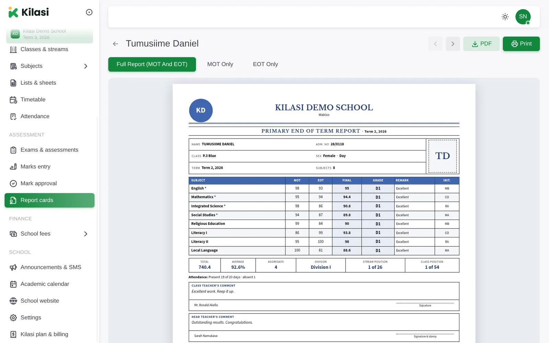Toggle the light/dark theme sun icon
The image size is (549, 343).
coord(505,17)
